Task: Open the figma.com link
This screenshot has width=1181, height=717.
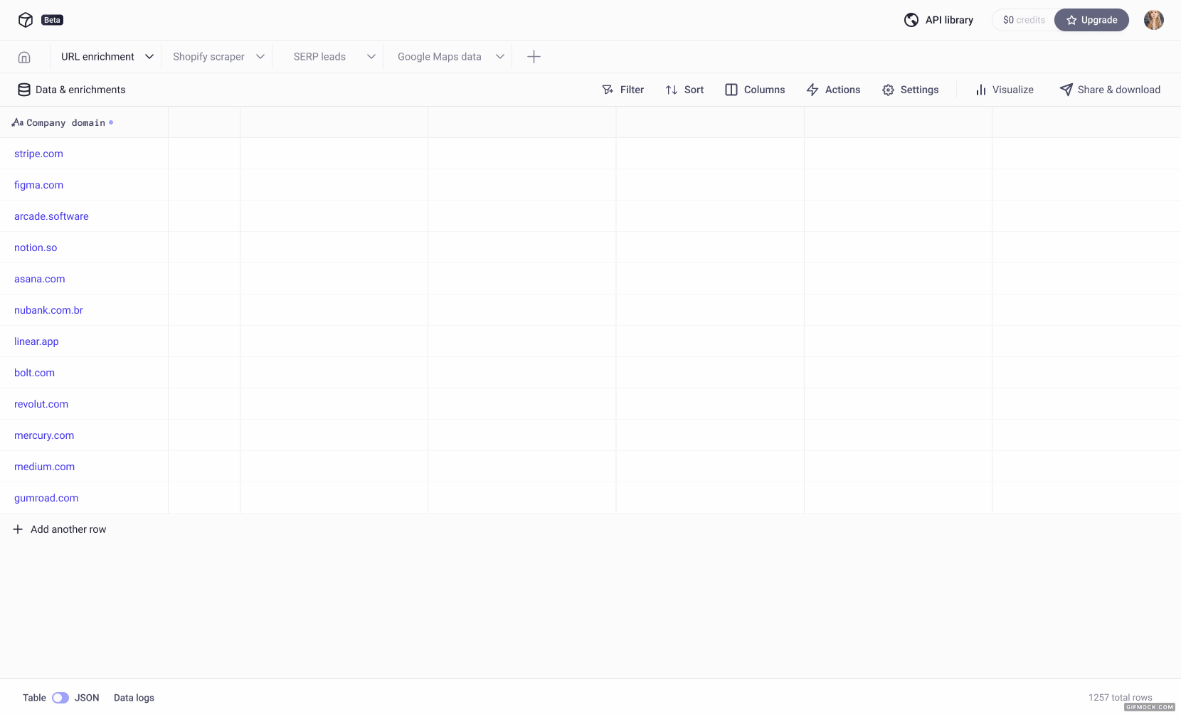Action: point(38,185)
